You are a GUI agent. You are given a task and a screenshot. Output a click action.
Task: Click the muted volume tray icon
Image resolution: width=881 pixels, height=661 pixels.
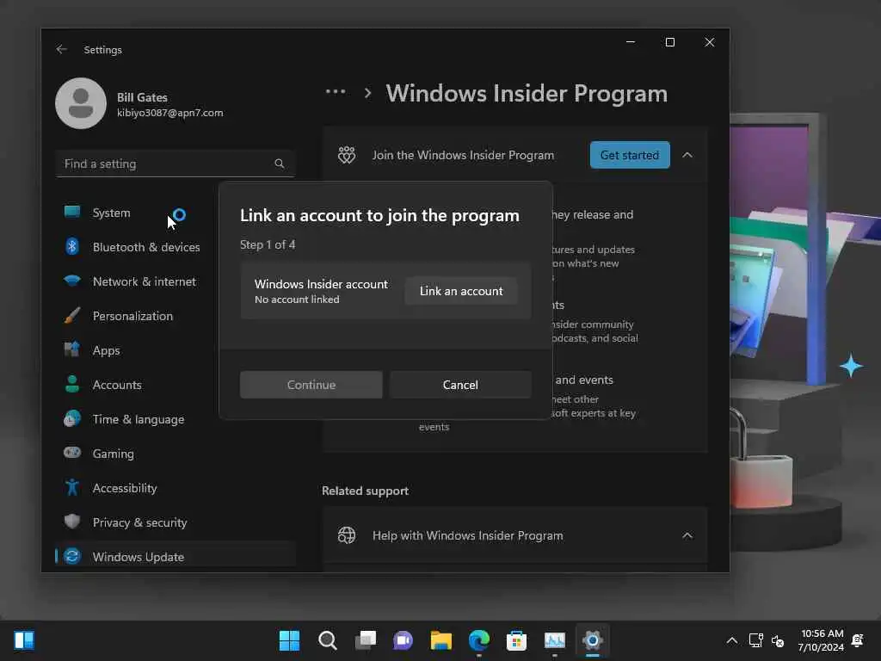tap(778, 640)
